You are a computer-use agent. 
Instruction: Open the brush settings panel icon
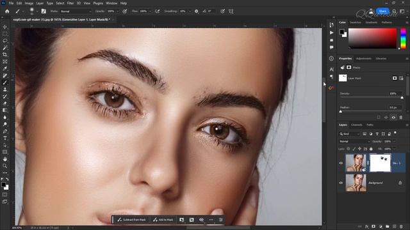(x=44, y=11)
